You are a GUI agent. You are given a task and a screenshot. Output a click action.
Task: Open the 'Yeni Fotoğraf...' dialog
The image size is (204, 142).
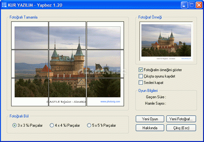[x=181, y=119]
